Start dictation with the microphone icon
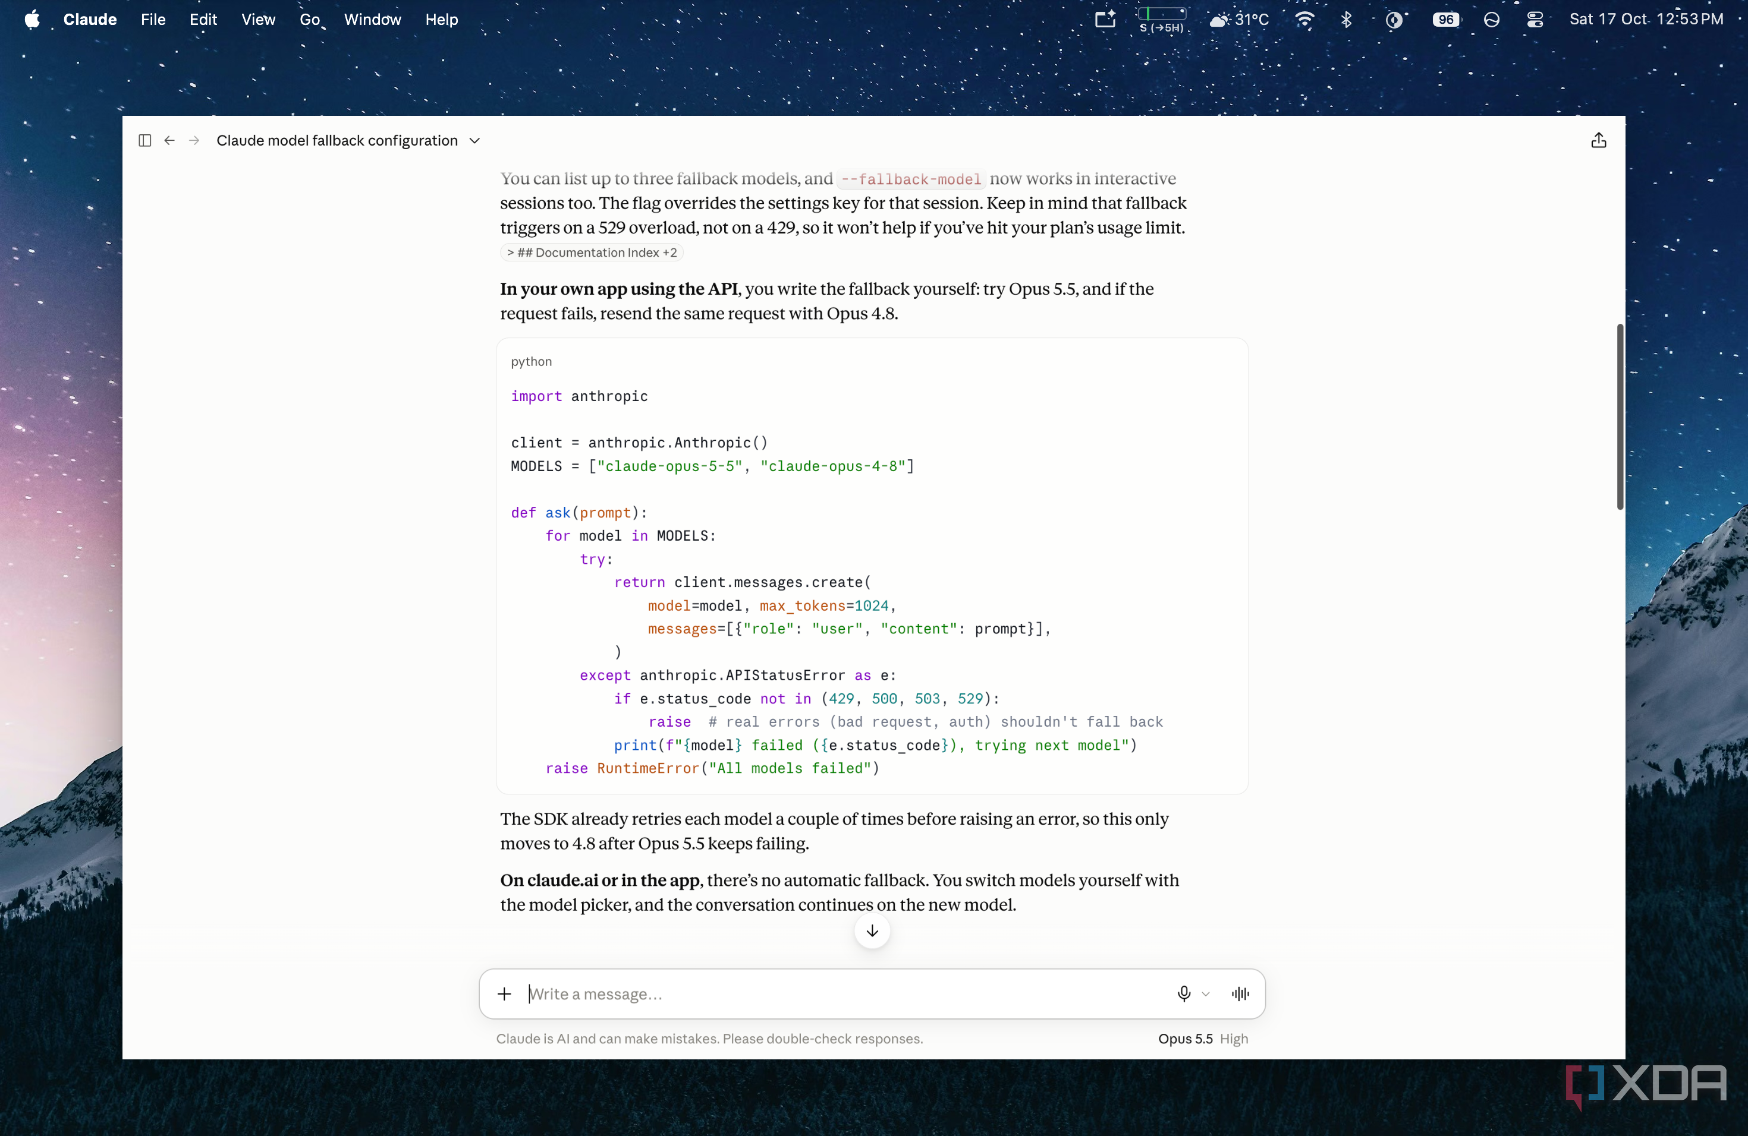 (1183, 993)
